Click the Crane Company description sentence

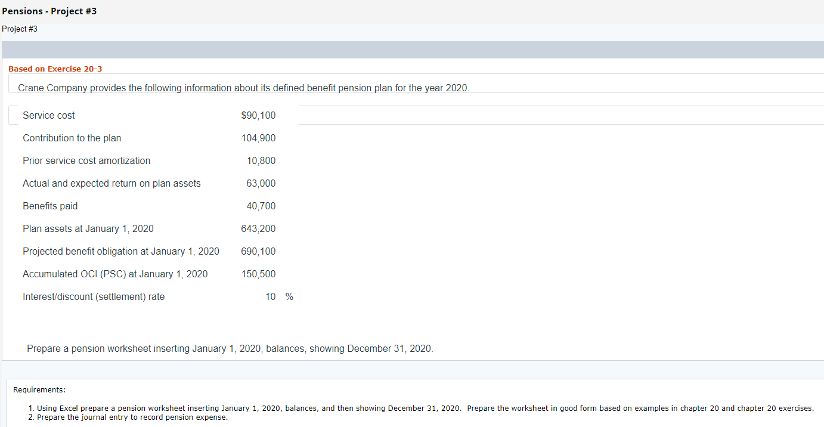[244, 88]
